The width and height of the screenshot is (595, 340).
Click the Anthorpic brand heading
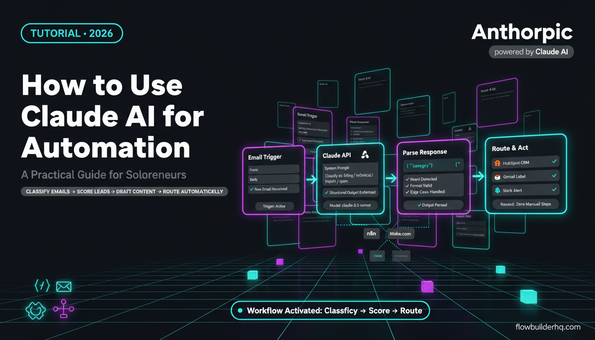point(522,33)
